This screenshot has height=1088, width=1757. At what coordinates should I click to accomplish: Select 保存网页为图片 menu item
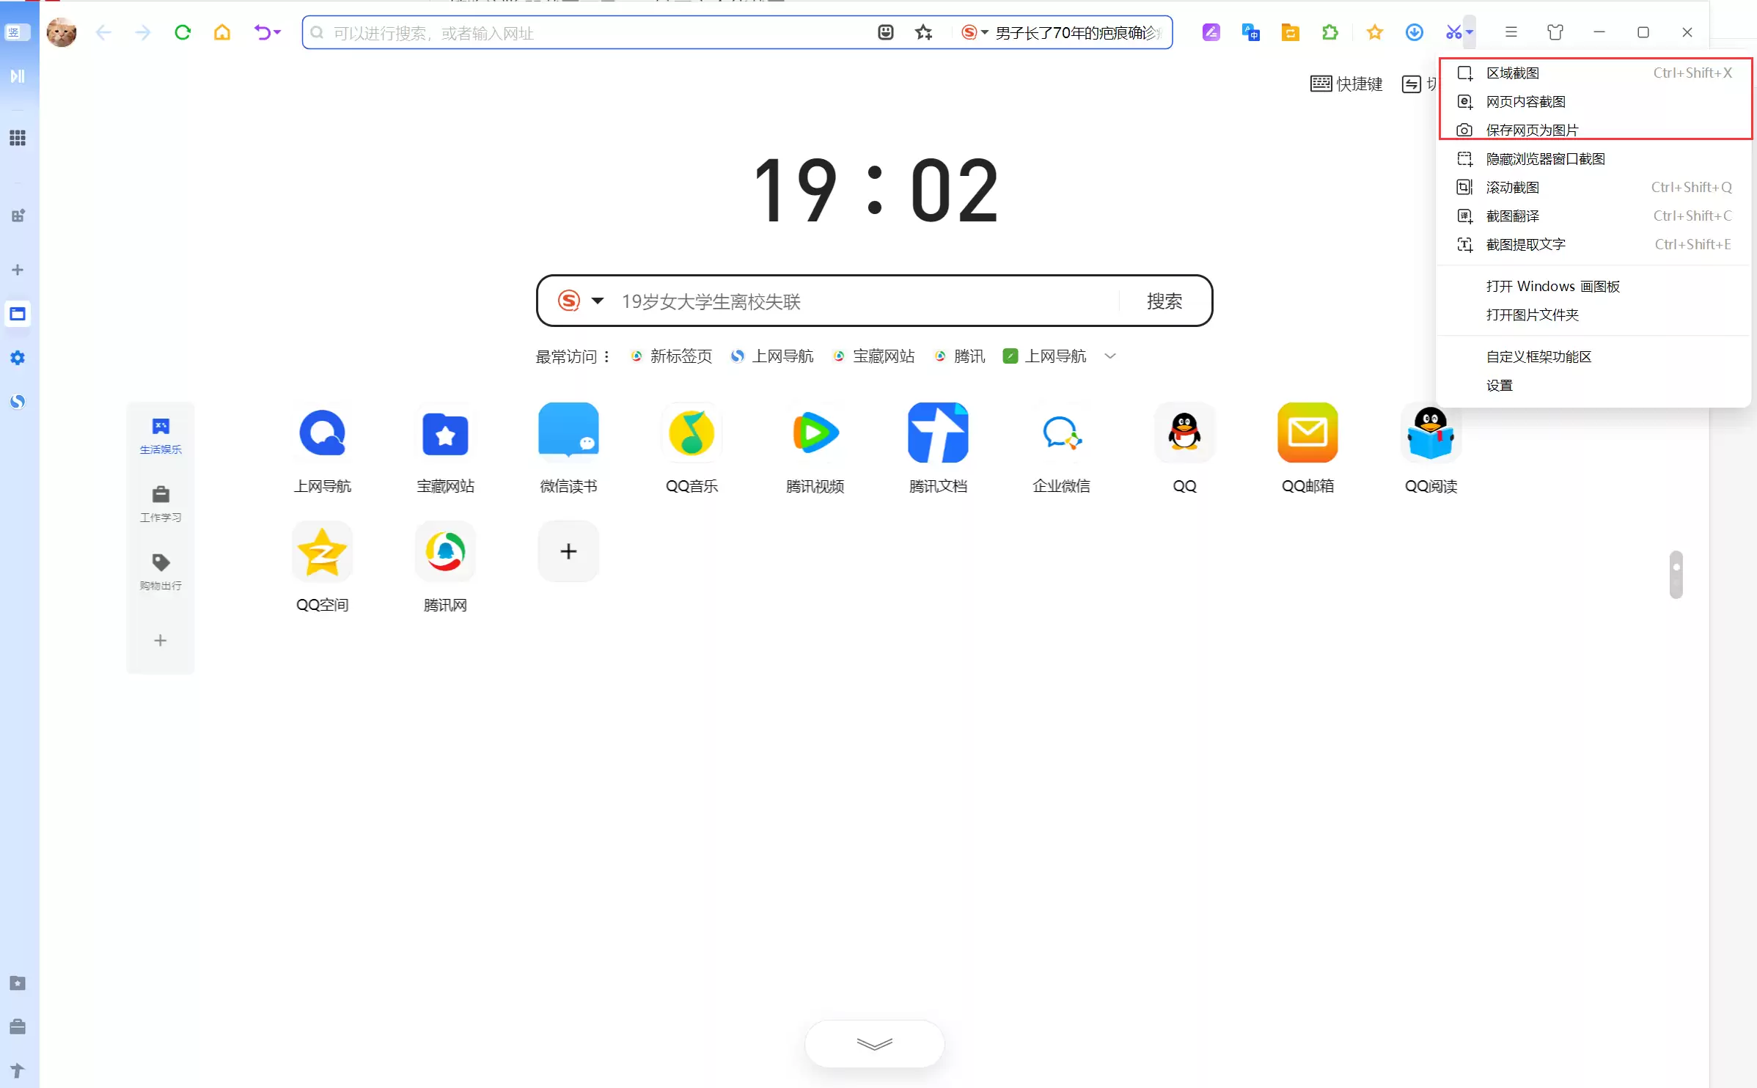point(1594,131)
